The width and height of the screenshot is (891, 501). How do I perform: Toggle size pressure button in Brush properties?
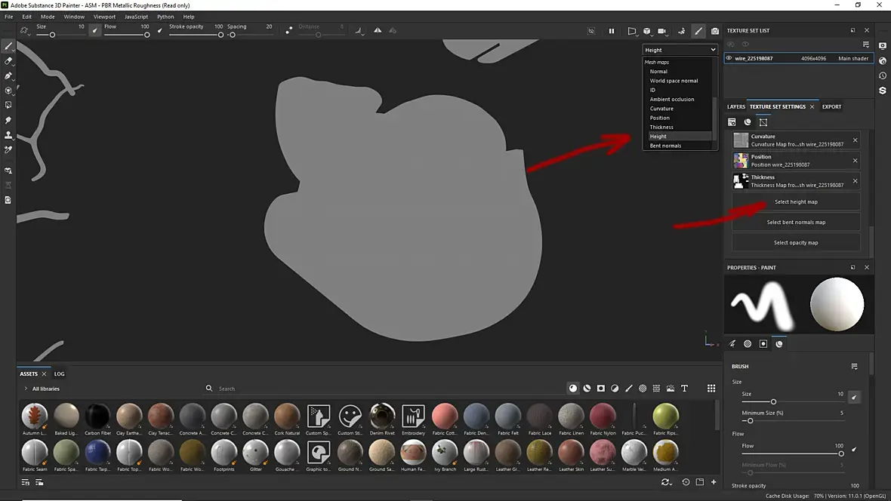coord(854,397)
